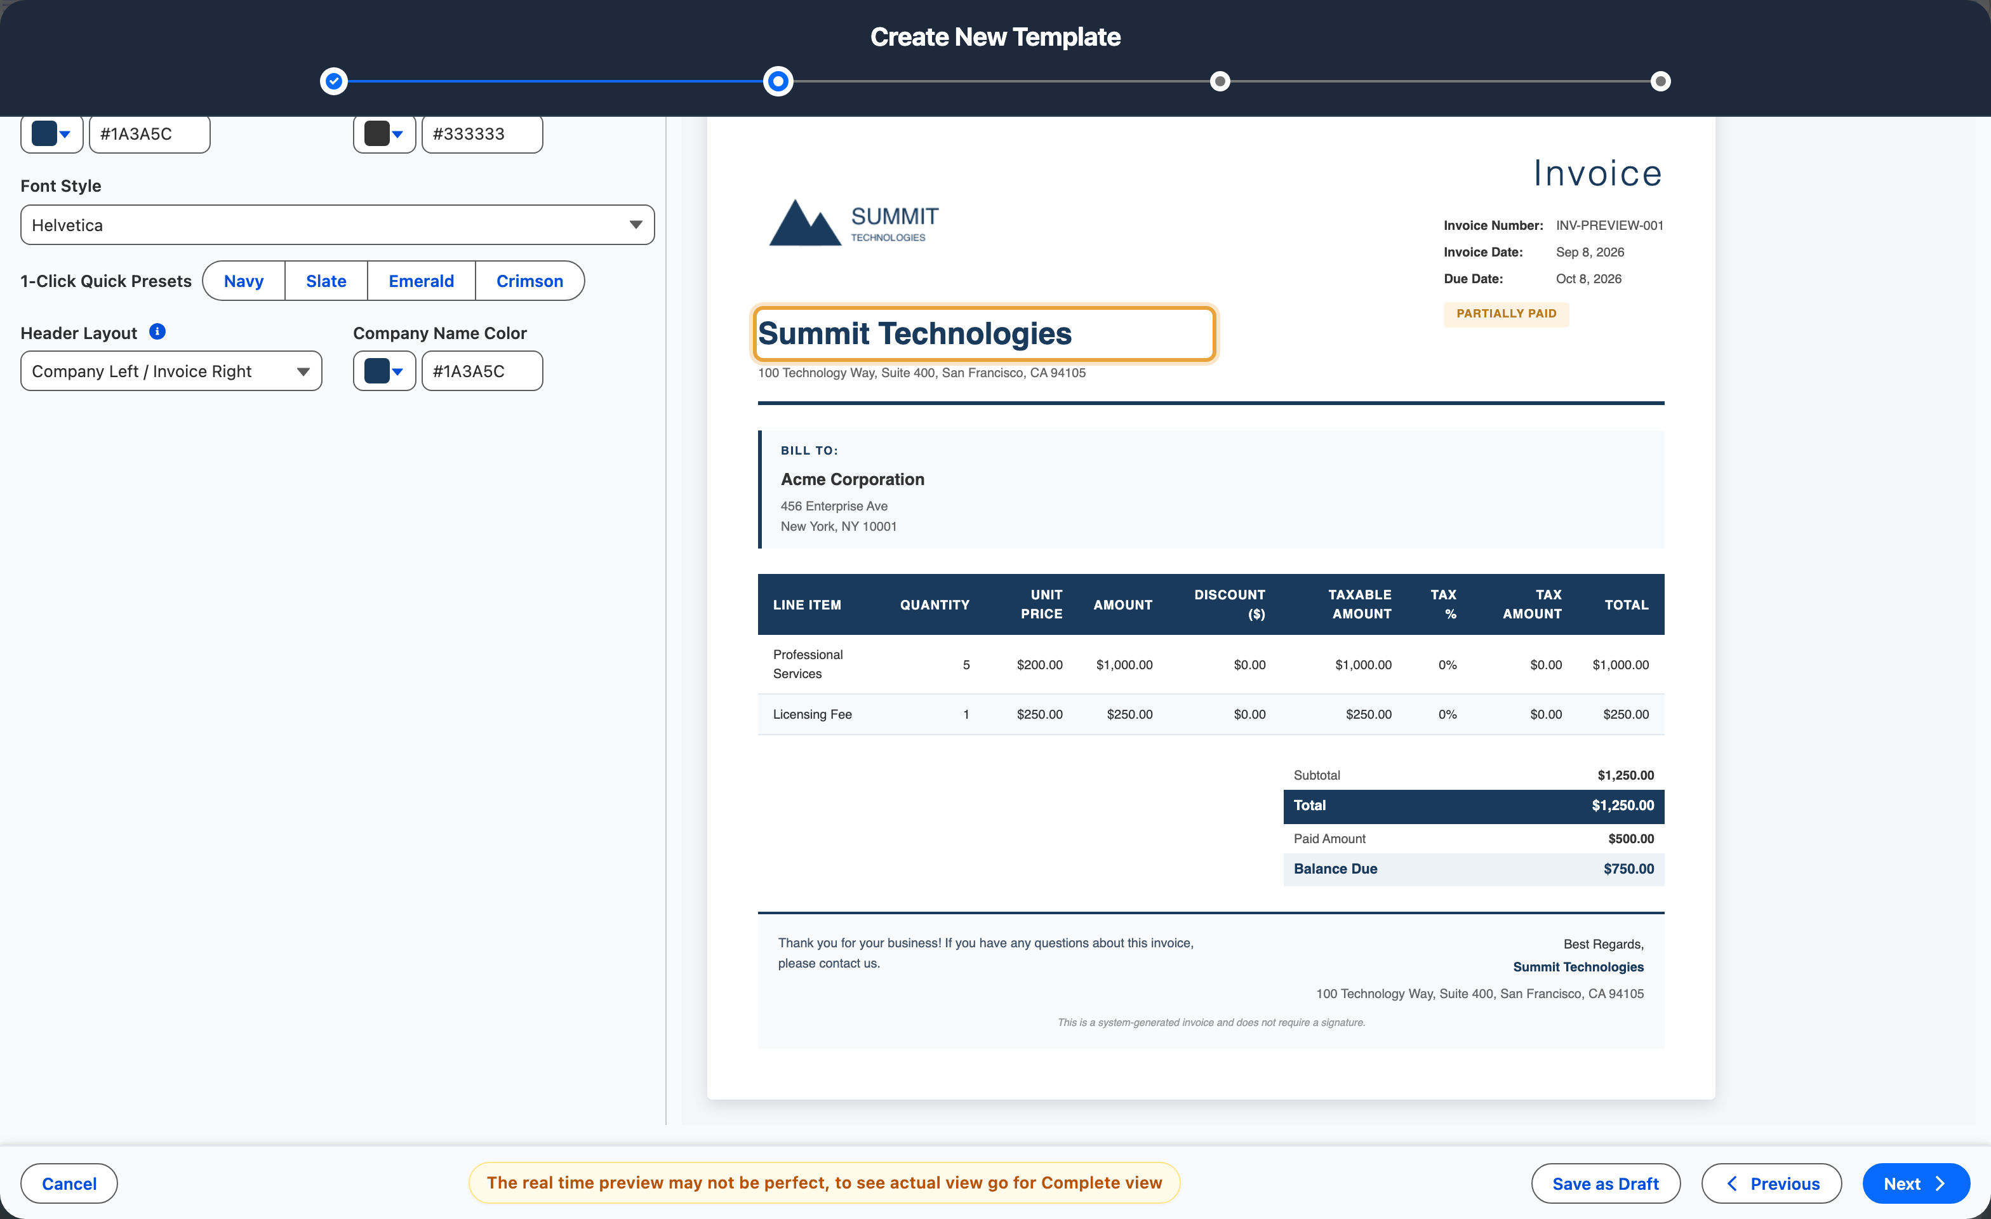Click the Sep 8, 2026 invoice date
The image size is (1991, 1219).
pyautogui.click(x=1590, y=252)
